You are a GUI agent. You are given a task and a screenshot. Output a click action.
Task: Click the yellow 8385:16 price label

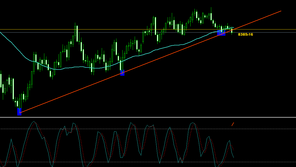pos(245,34)
